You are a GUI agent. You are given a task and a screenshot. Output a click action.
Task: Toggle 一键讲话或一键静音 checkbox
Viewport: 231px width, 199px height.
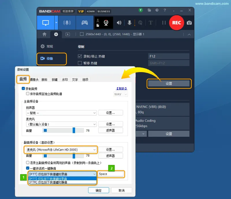[x=27, y=168]
